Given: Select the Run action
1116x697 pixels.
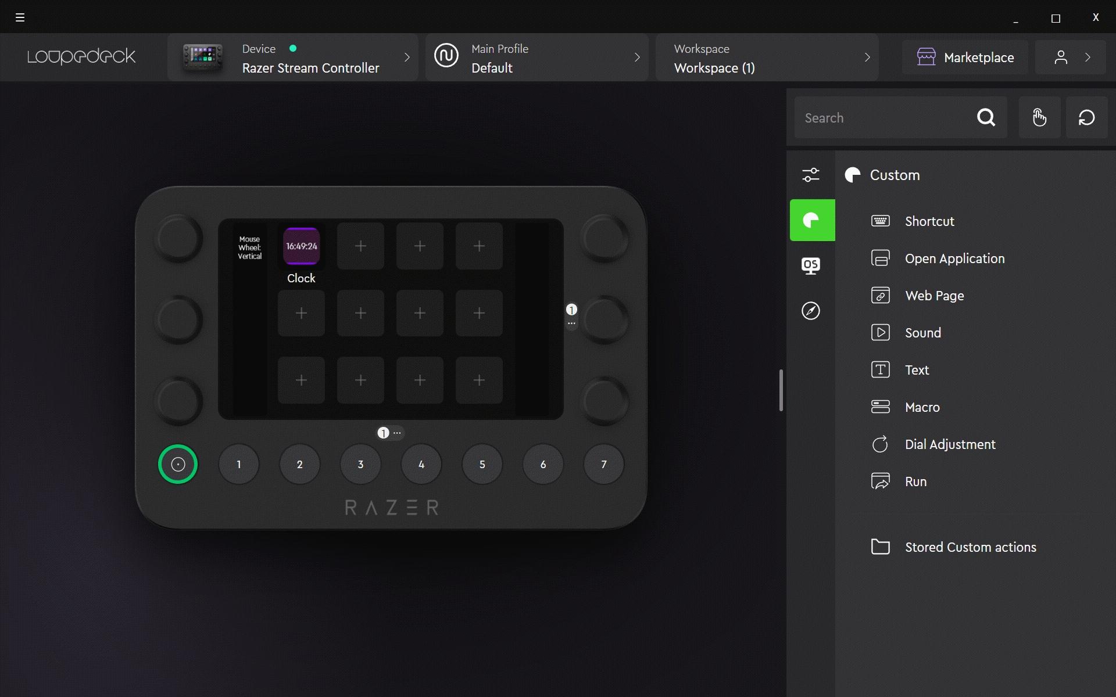Looking at the screenshot, I should pyautogui.click(x=915, y=482).
